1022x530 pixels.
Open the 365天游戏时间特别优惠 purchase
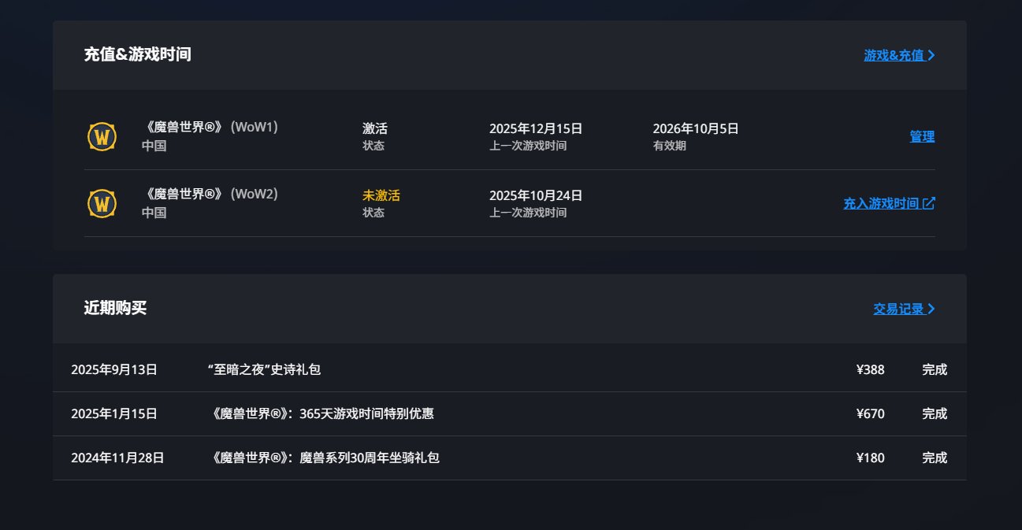(323, 413)
